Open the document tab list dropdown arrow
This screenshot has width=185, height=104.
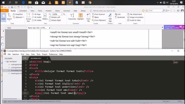(162, 27)
